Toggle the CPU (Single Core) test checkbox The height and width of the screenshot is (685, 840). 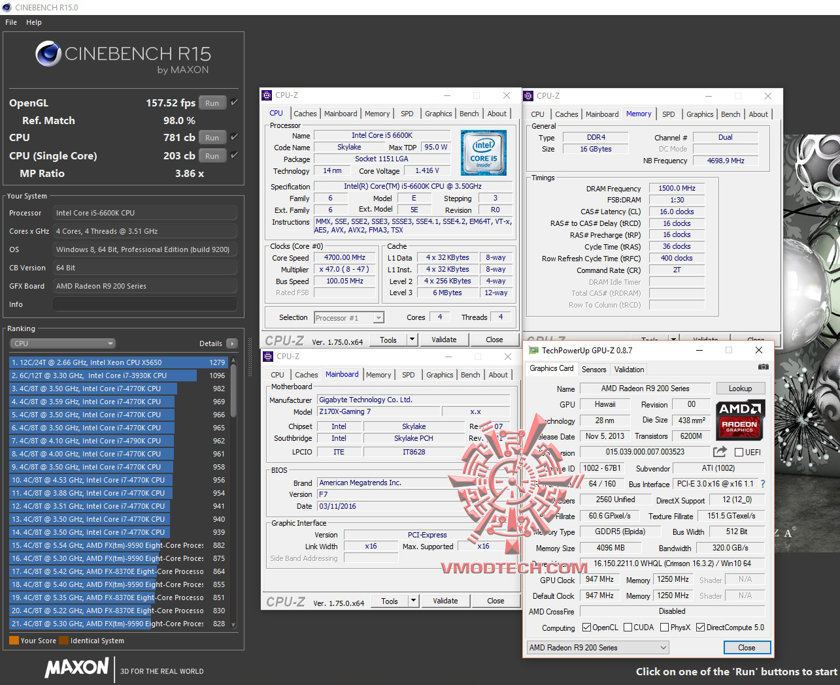click(235, 155)
